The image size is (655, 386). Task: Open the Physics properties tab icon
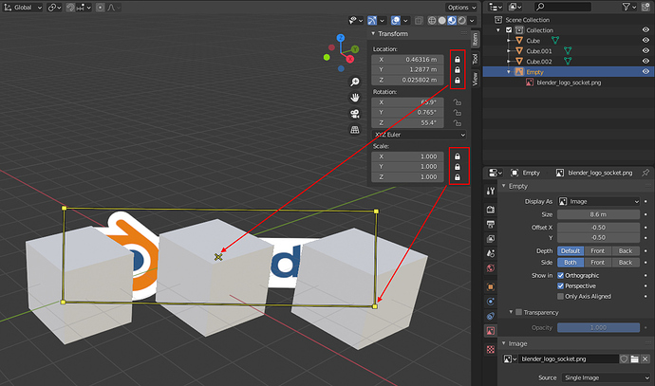491,302
